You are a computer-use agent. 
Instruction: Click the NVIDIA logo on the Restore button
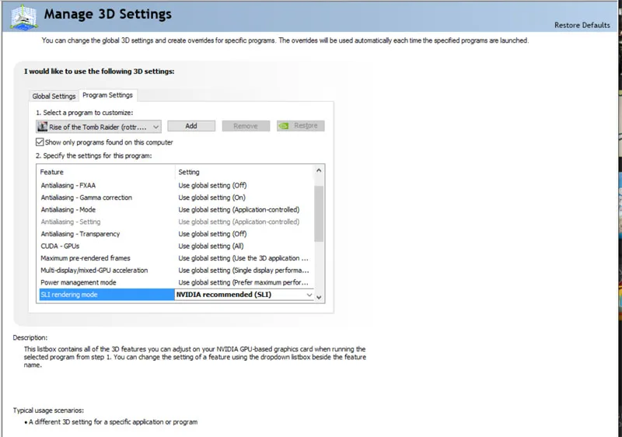(285, 126)
